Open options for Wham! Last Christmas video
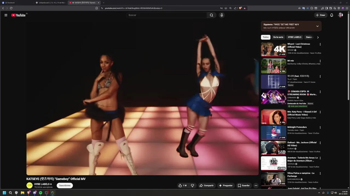350x196 pixels. [320, 44]
